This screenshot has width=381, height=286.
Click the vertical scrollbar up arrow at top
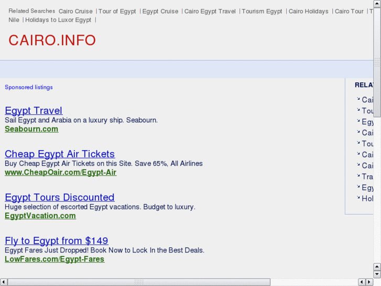click(377, 4)
